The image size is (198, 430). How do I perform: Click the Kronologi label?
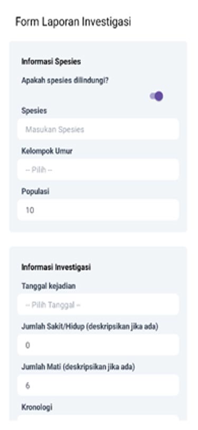36,408
